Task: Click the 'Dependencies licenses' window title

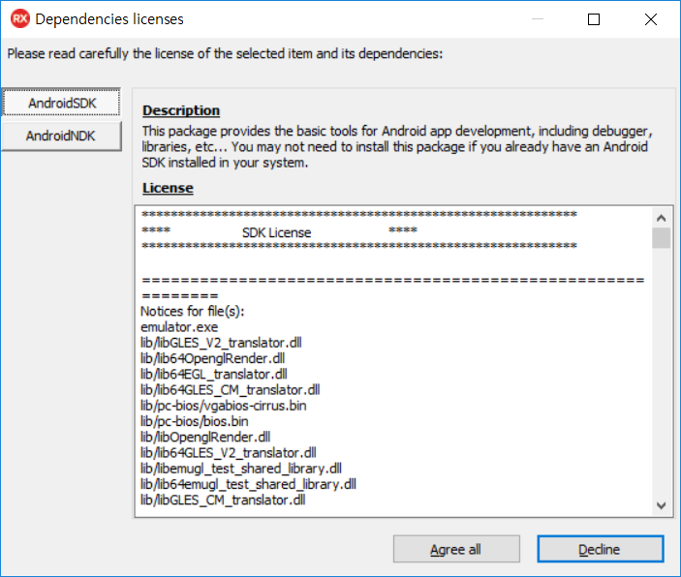Action: (109, 19)
